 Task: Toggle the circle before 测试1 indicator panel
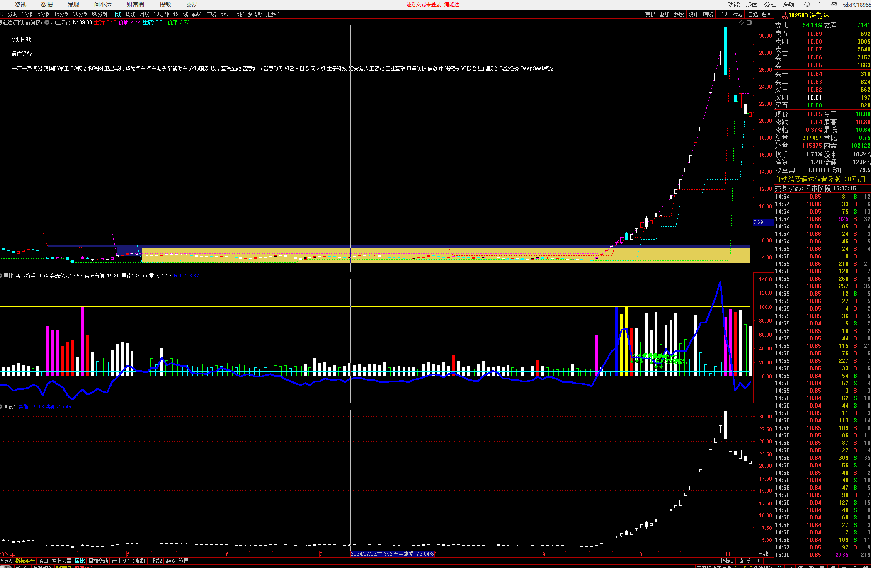click(x=1, y=407)
